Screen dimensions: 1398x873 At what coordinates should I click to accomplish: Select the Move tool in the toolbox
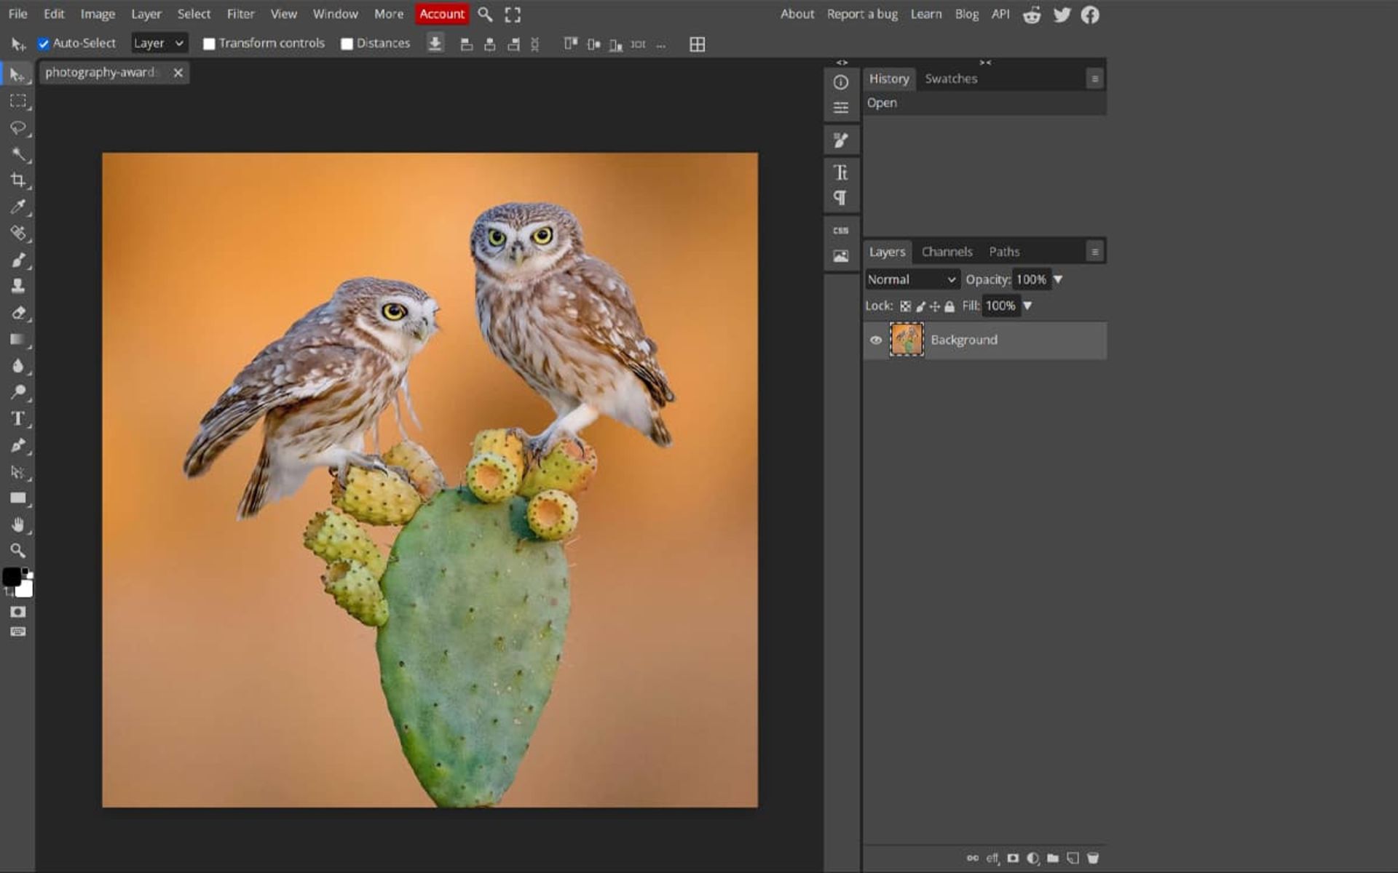[x=17, y=75]
